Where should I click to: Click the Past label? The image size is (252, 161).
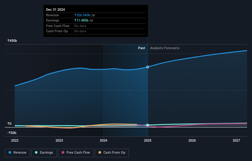tap(142, 48)
